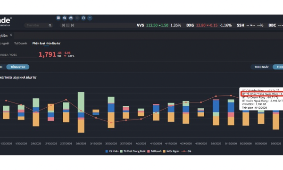Open the ngoài tab at far left
The image size is (283, 170).
5,43
